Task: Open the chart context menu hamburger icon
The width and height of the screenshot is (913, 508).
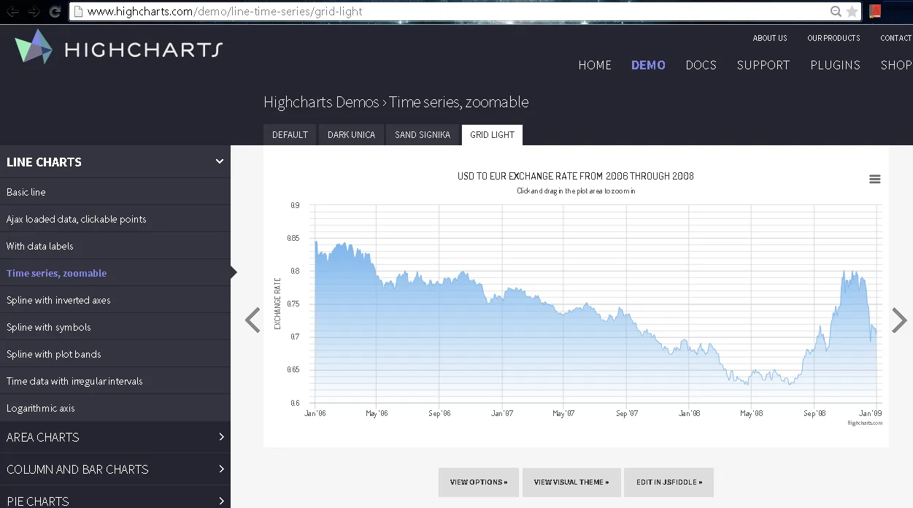Action: pos(874,180)
